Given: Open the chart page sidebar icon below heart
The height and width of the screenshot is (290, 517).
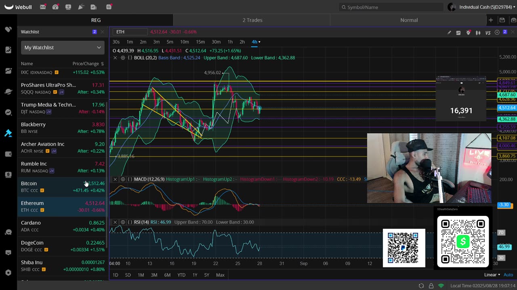Looking at the screenshot, I should click(x=8, y=50).
